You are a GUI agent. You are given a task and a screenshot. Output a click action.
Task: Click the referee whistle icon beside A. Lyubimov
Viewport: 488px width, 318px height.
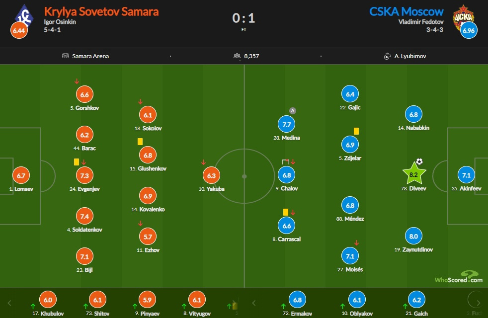tap(388, 56)
